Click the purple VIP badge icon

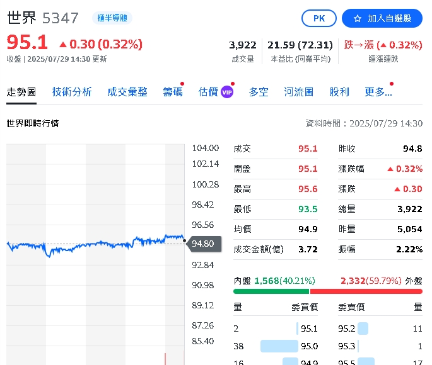[227, 92]
